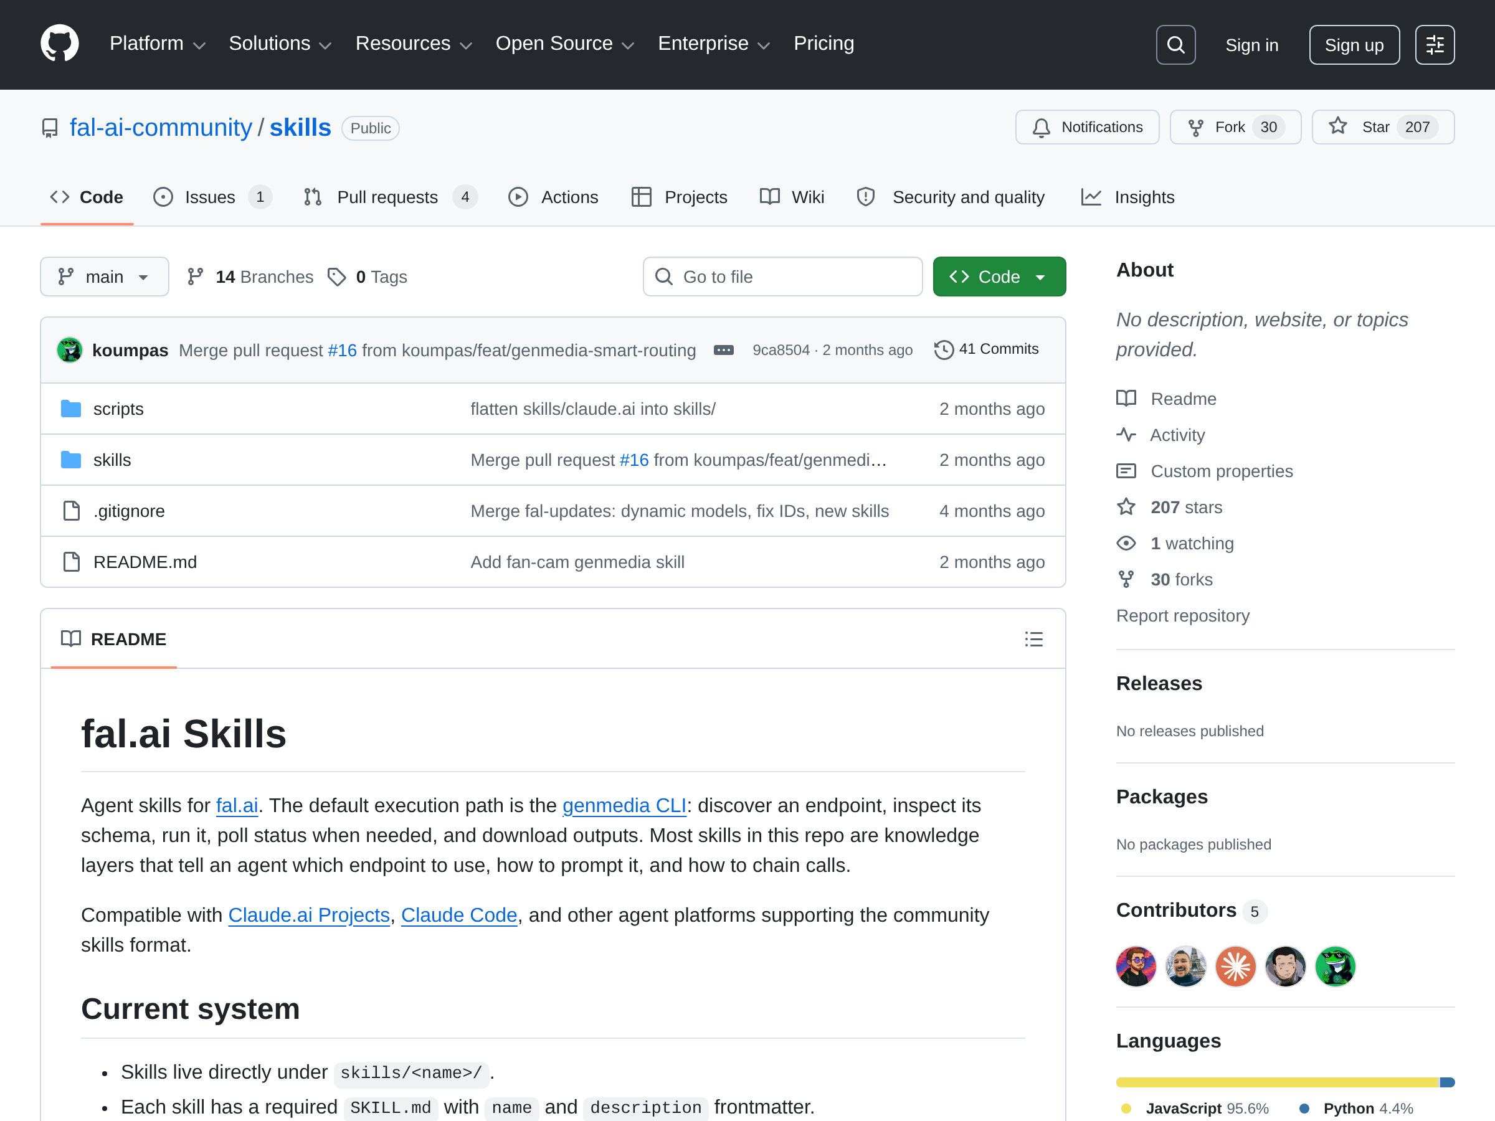
Task: Expand commit message ellipsis button
Action: pyautogui.click(x=723, y=350)
